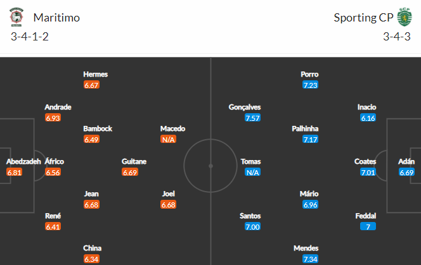
Task: Click Joel's 6.68 rating badge
Action: point(169,204)
